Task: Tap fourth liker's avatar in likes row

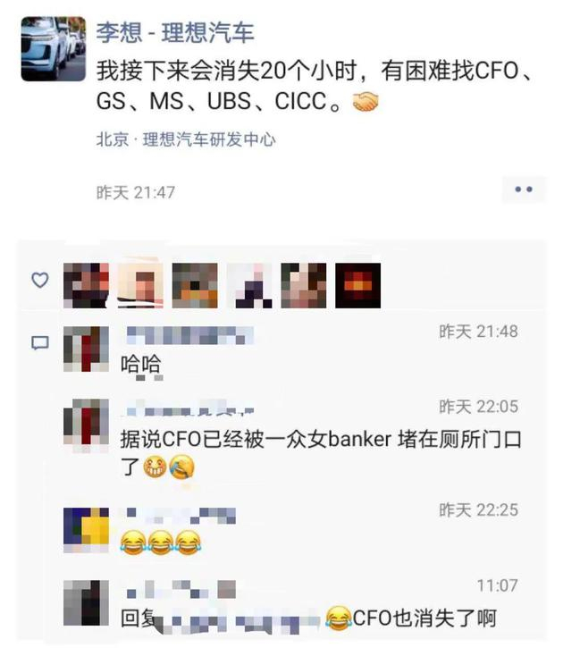Action: coord(249,285)
